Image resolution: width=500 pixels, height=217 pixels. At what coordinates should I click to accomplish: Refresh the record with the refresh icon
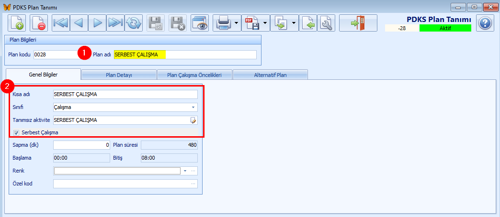tap(134, 23)
